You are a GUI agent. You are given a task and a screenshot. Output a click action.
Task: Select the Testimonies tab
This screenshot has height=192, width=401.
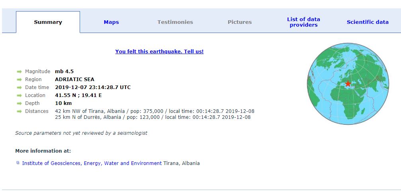click(175, 22)
